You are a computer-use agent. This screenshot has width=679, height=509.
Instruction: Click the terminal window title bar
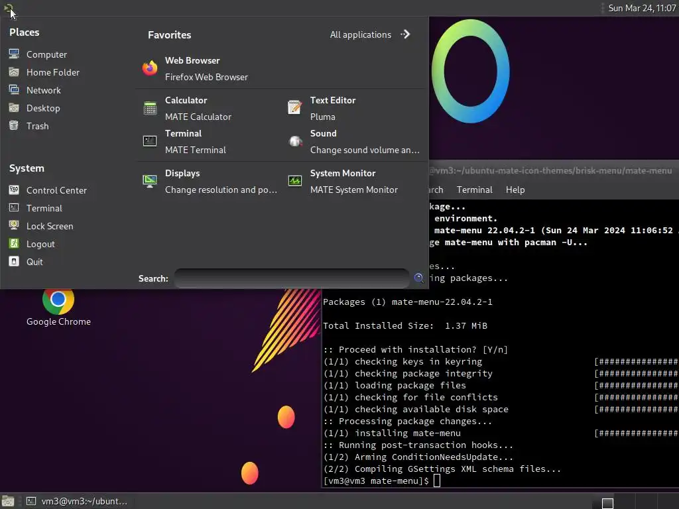coord(554,170)
